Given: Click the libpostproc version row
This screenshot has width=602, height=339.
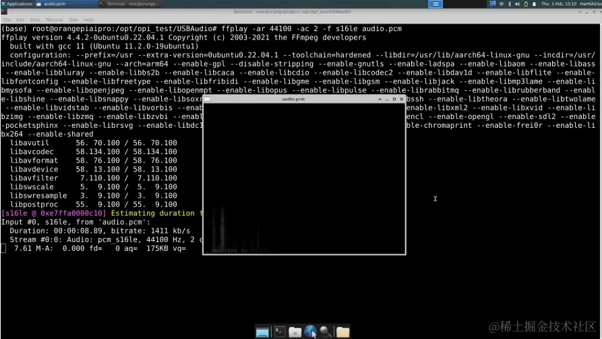Looking at the screenshot, I should click(x=93, y=204).
